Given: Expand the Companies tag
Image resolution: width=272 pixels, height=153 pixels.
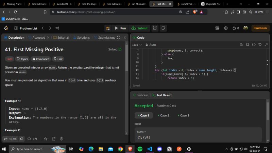Looking at the screenshot, I should (x=41, y=59).
